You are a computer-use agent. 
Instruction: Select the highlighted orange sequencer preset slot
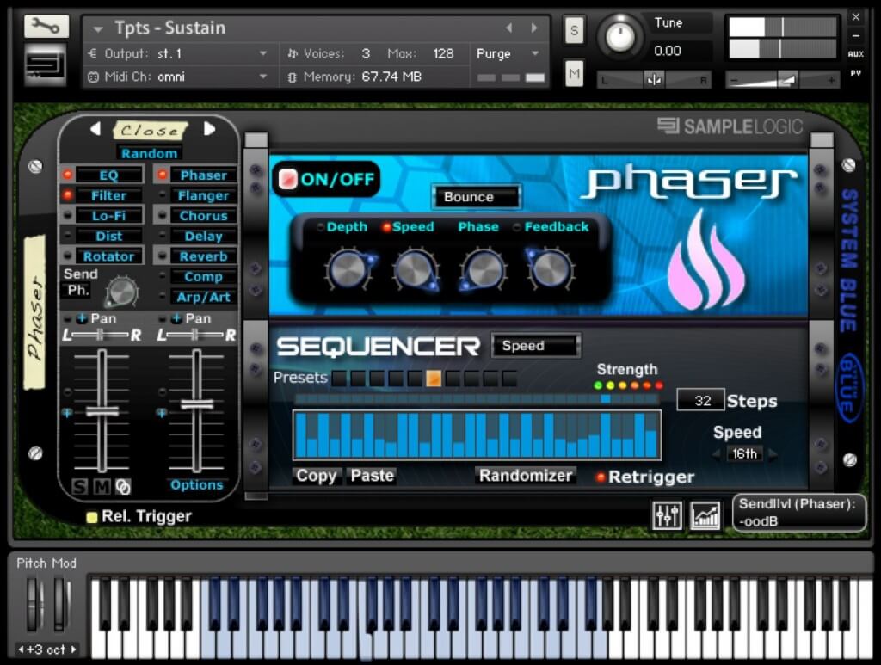[x=434, y=378]
